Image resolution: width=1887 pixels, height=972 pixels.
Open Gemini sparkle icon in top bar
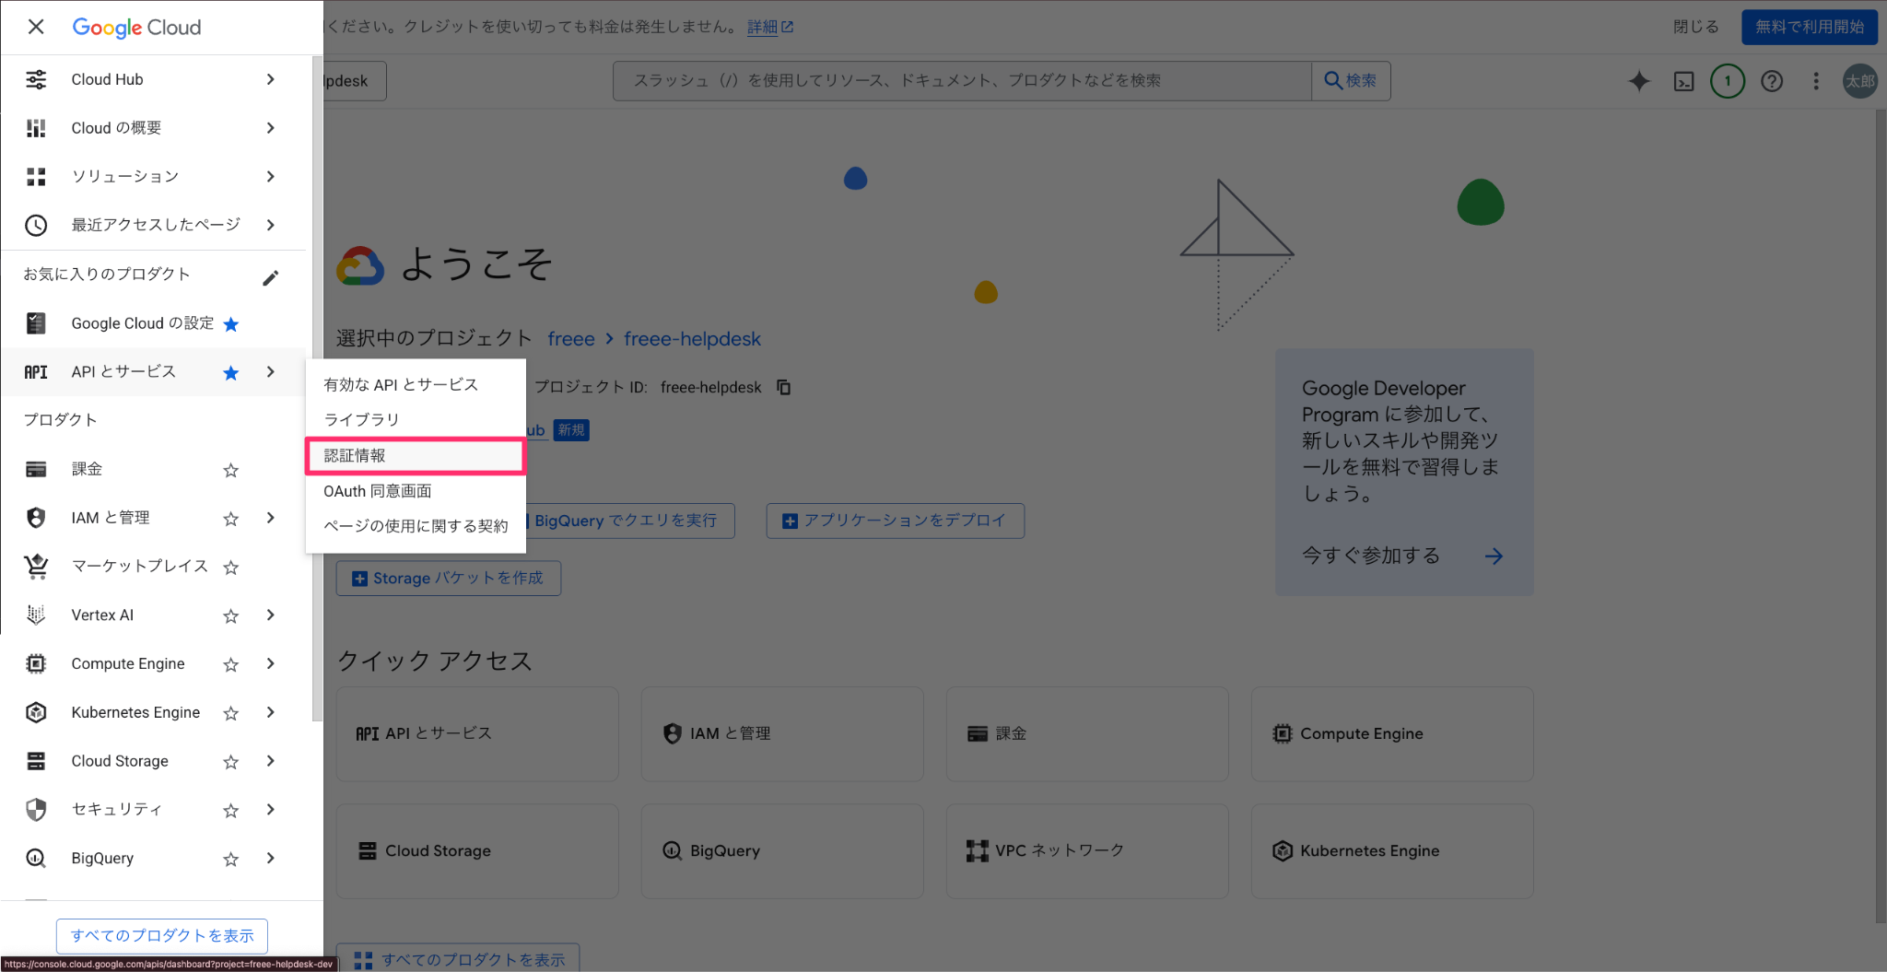coord(1639,81)
